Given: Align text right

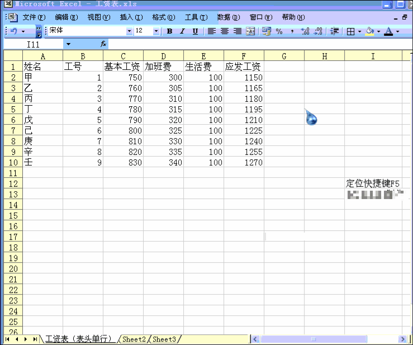Looking at the screenshot, I should coord(238,31).
